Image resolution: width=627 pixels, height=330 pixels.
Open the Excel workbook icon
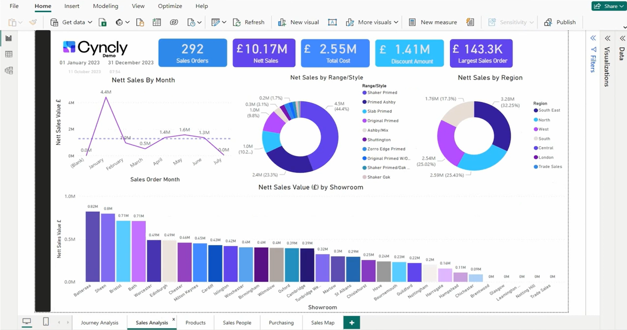point(102,22)
